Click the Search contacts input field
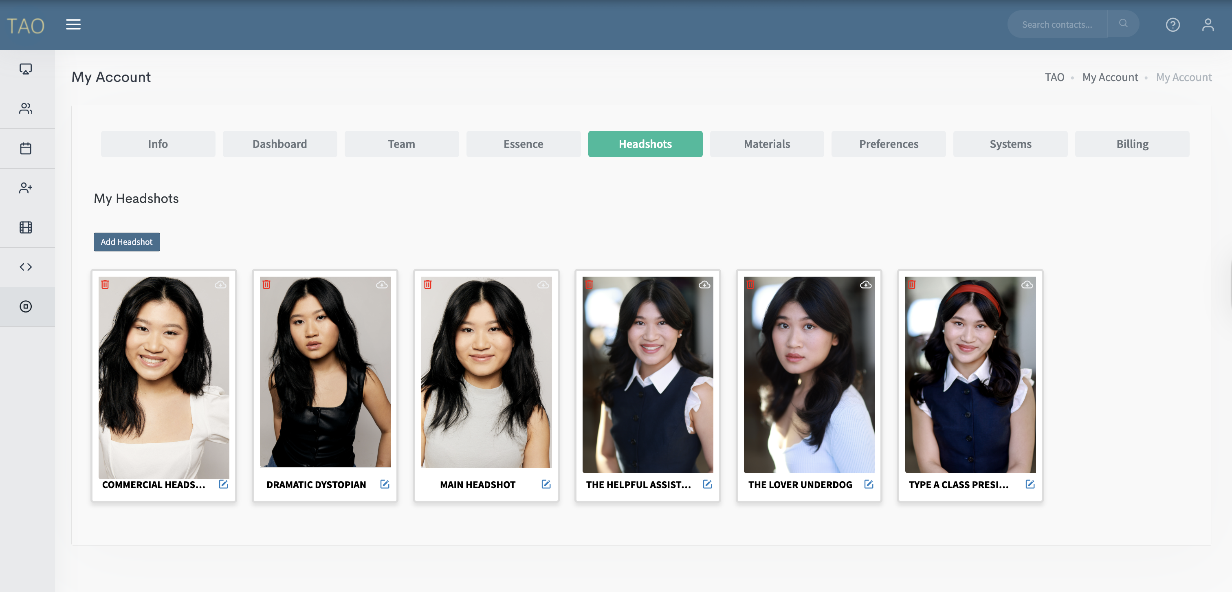 (x=1057, y=24)
